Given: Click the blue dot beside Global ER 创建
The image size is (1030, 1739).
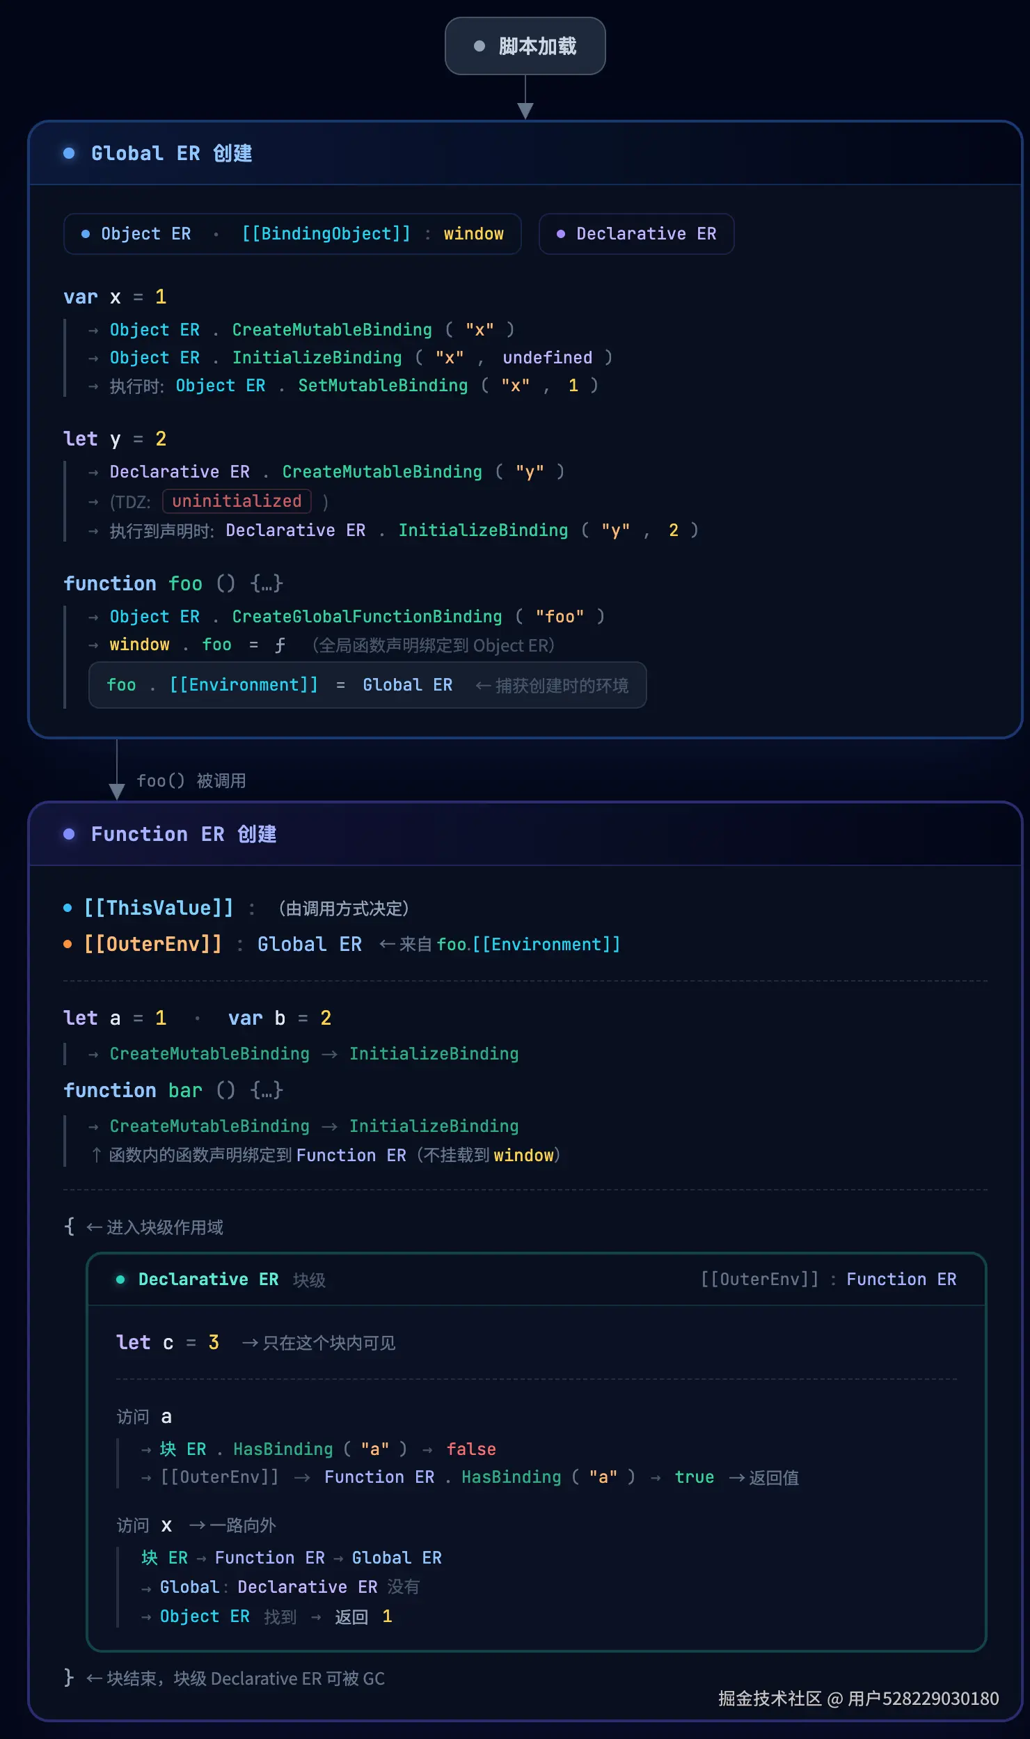Looking at the screenshot, I should [69, 153].
